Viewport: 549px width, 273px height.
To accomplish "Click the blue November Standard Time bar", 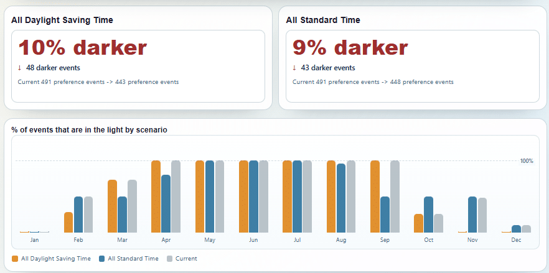I will point(472,215).
